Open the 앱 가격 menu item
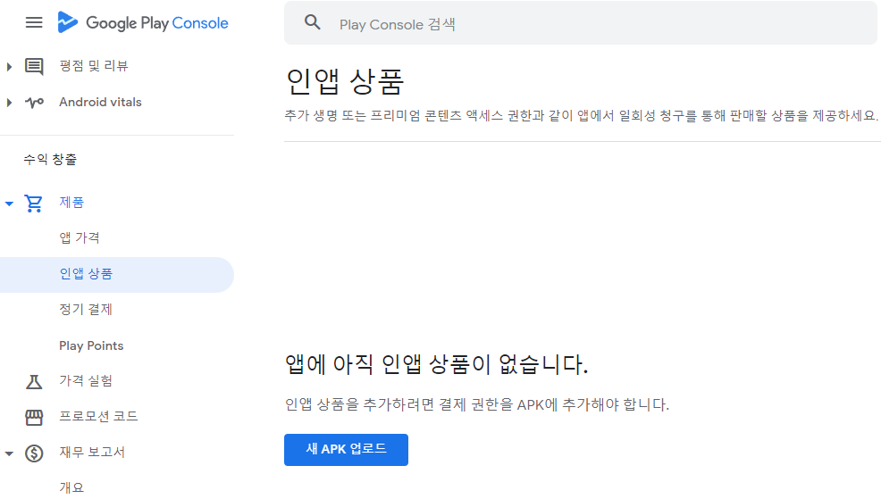 [80, 238]
